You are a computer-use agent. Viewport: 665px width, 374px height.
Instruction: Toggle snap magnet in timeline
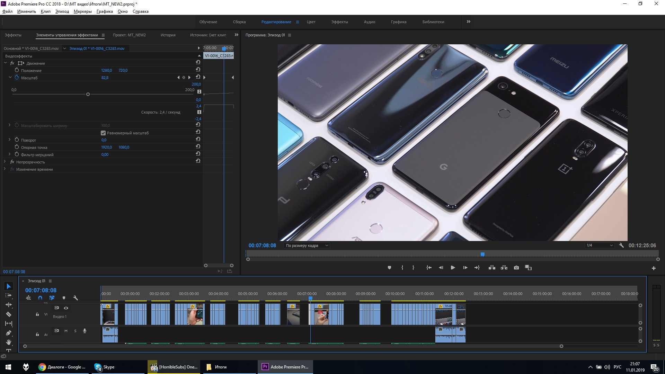coord(40,298)
